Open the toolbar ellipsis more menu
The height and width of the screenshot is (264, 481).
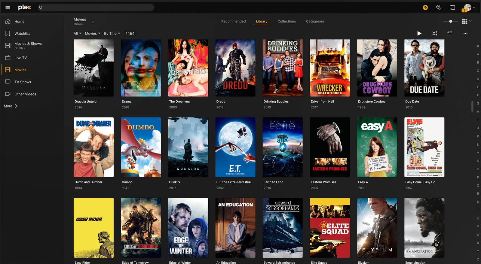465,33
